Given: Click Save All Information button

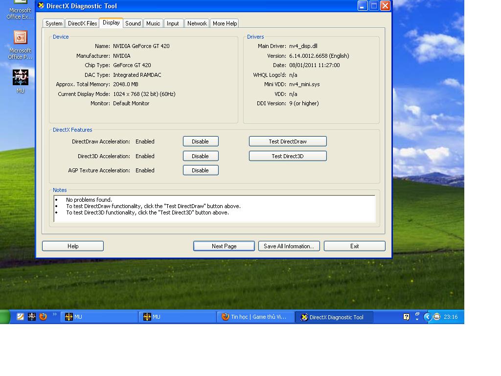Looking at the screenshot, I should click(289, 246).
